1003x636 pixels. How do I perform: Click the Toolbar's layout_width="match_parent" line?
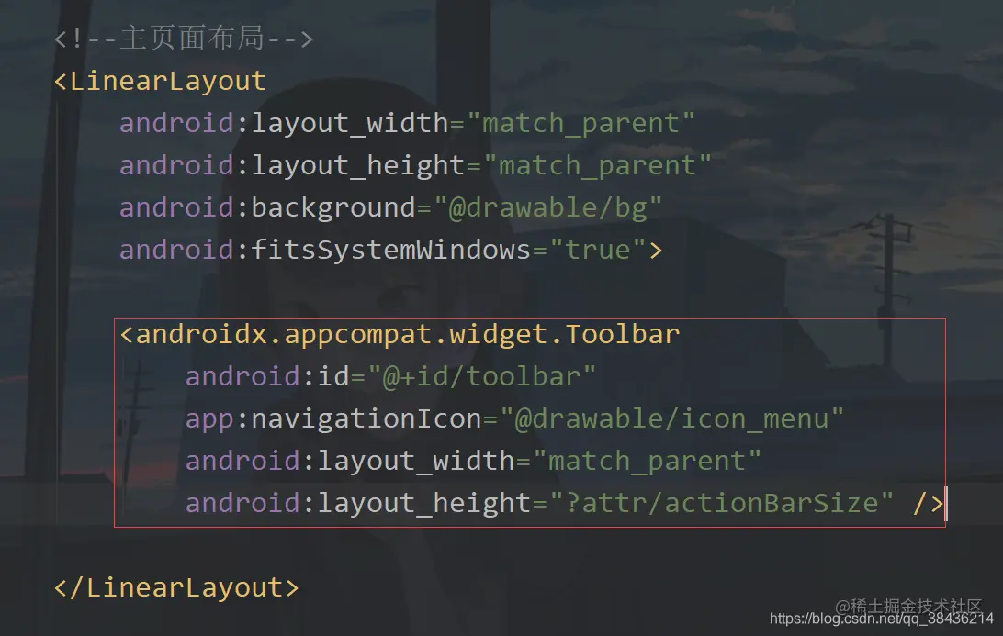473,461
